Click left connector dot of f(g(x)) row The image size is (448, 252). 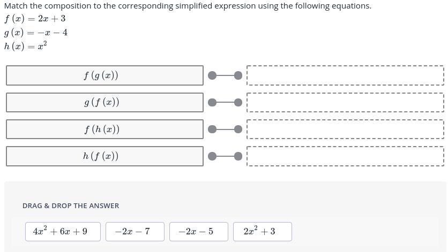212,75
